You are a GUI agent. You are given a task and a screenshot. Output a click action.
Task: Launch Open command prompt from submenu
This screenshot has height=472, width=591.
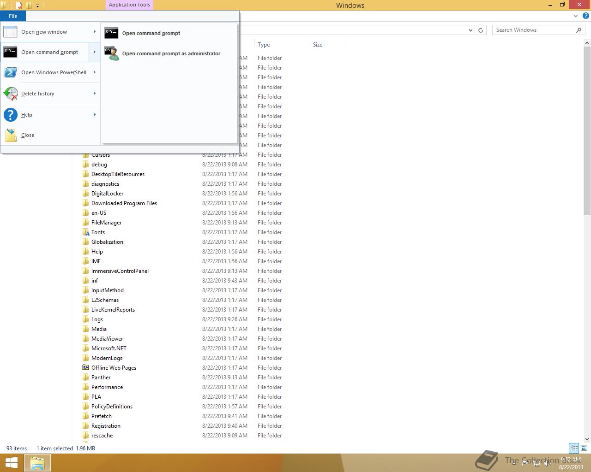click(169, 33)
